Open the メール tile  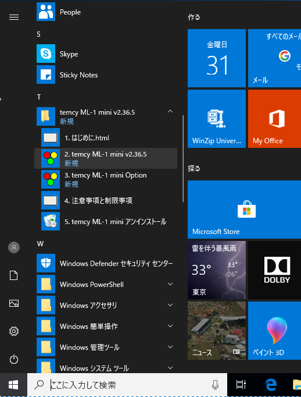point(274,58)
